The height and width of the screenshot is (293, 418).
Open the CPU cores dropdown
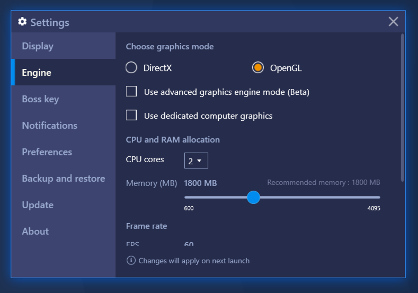196,161
